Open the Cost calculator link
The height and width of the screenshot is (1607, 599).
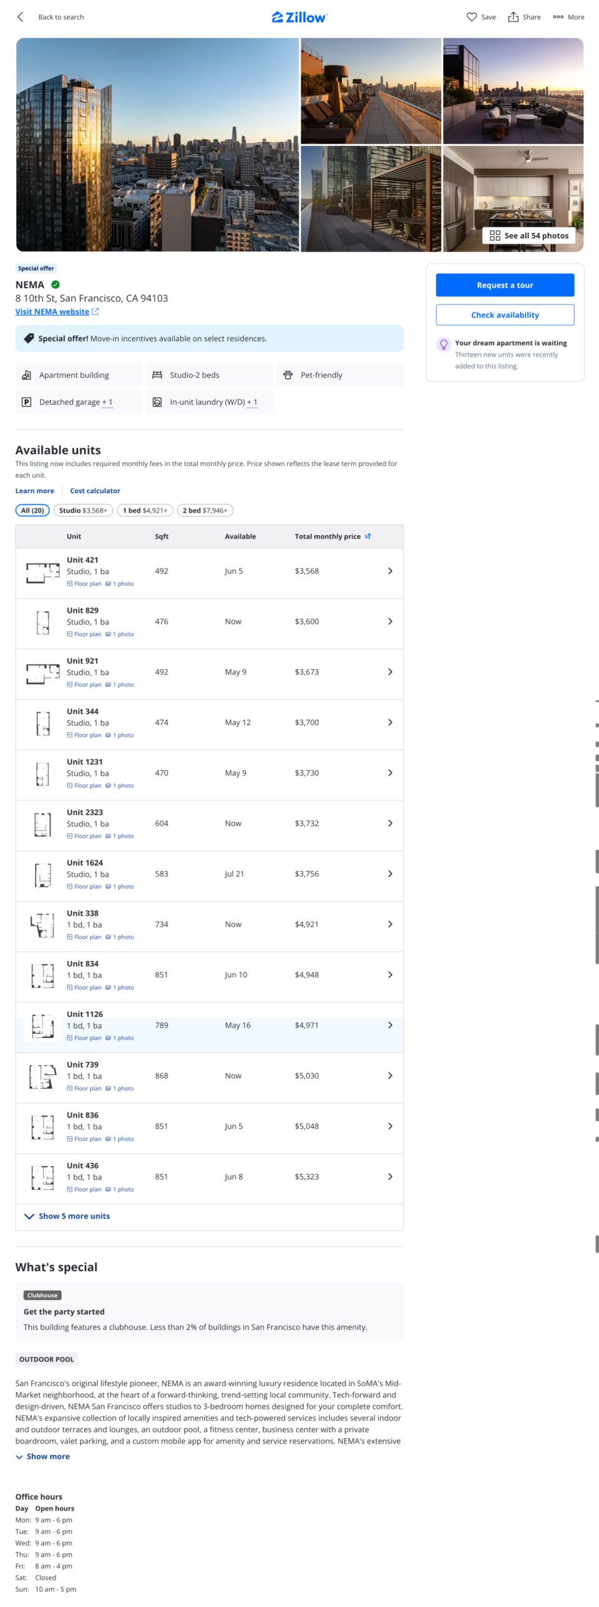(95, 490)
